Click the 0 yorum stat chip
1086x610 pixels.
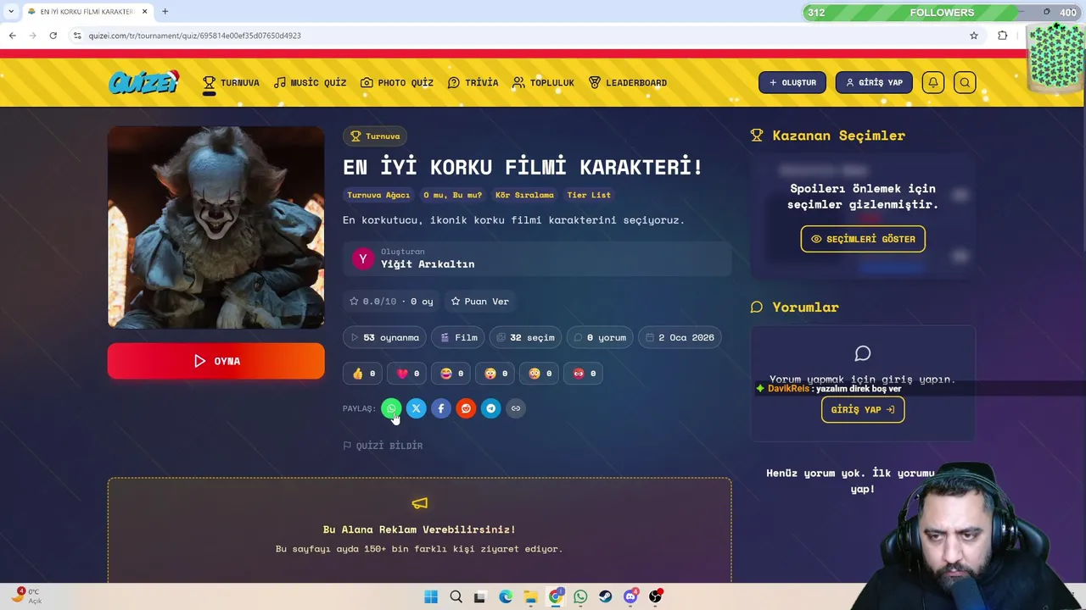point(600,337)
